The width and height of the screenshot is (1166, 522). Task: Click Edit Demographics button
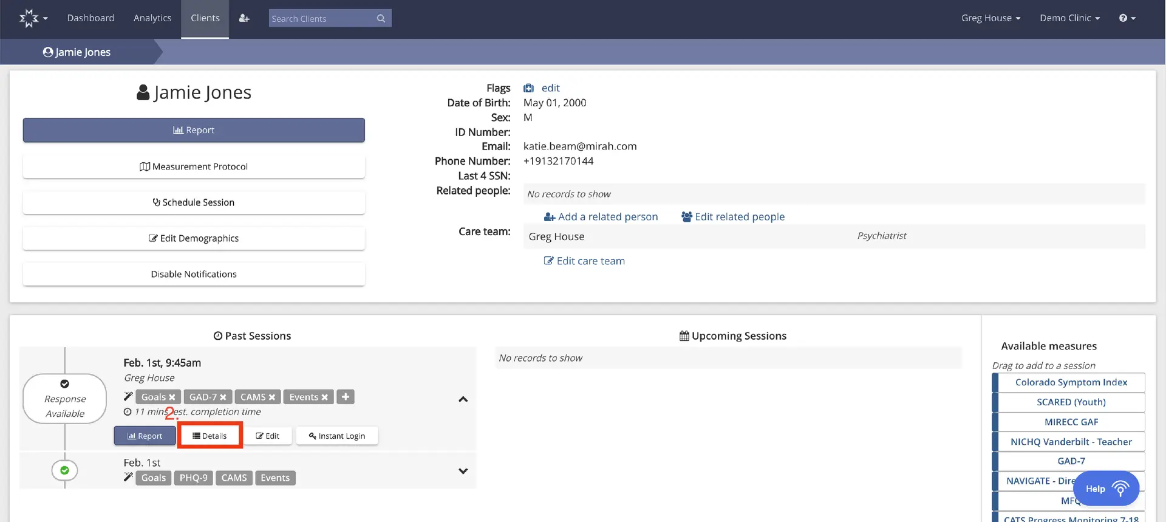click(194, 238)
